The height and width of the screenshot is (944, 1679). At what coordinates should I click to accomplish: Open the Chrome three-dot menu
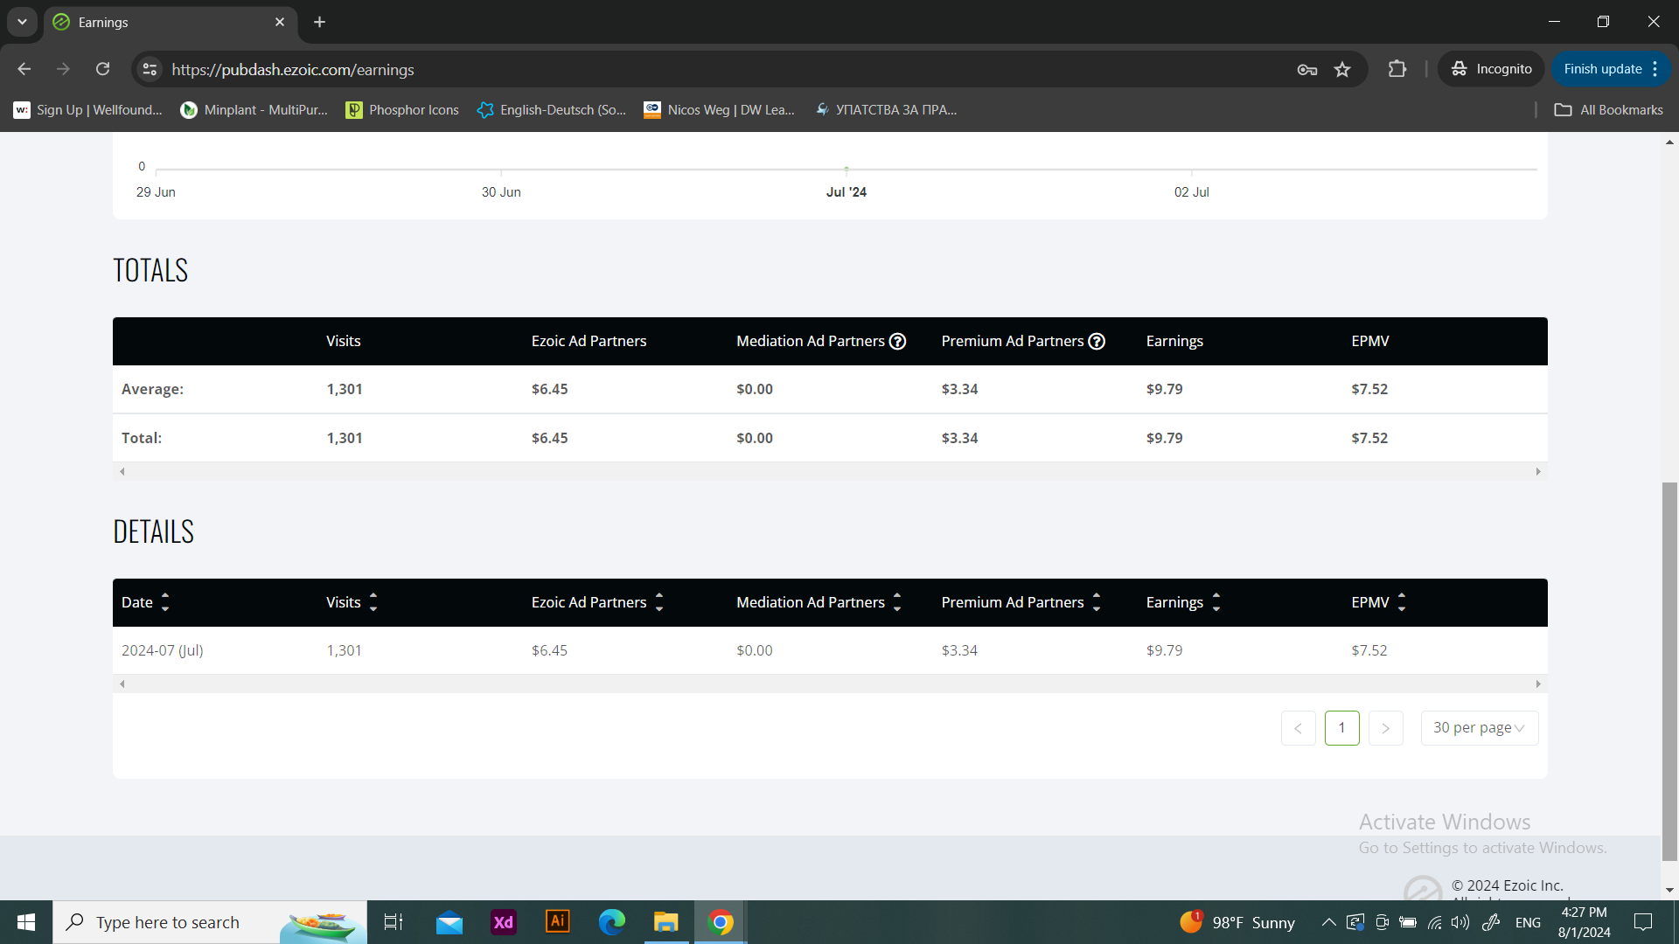point(1655,69)
